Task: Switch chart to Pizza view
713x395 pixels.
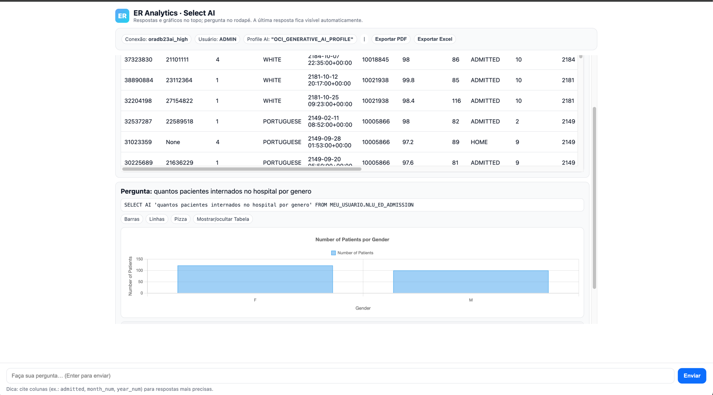Action: 180,219
